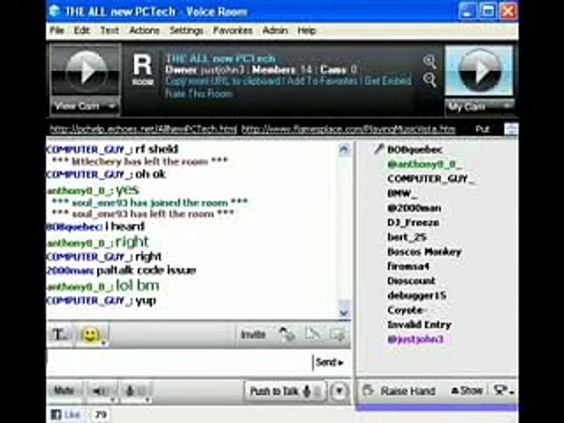Select user debugger15 in member list
The image size is (564, 423).
(417, 296)
